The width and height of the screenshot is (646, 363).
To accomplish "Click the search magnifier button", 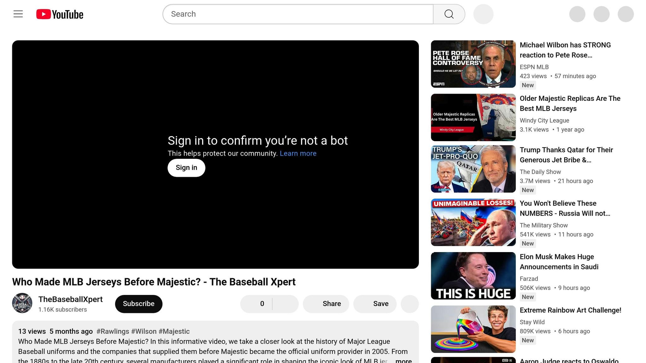I will [x=449, y=14].
